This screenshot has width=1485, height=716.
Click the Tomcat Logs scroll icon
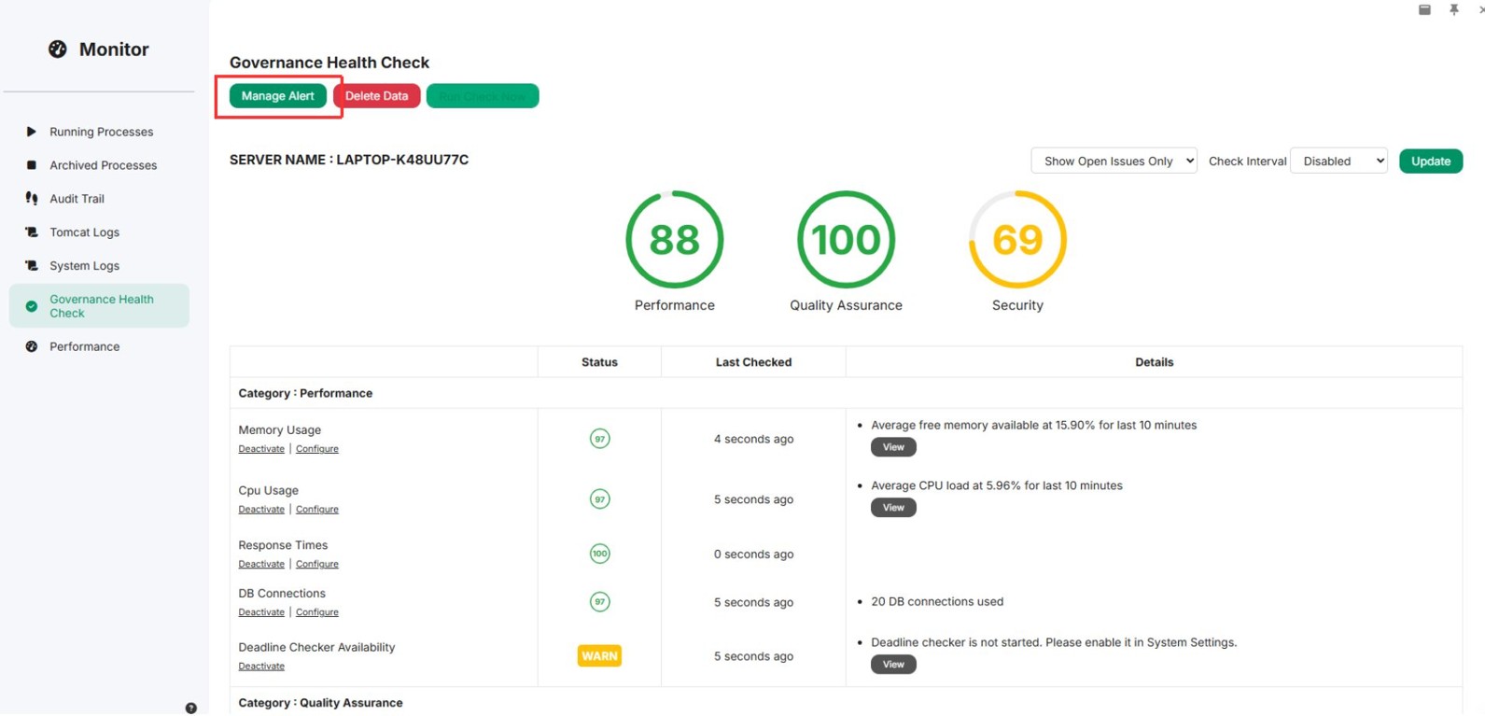coord(32,232)
